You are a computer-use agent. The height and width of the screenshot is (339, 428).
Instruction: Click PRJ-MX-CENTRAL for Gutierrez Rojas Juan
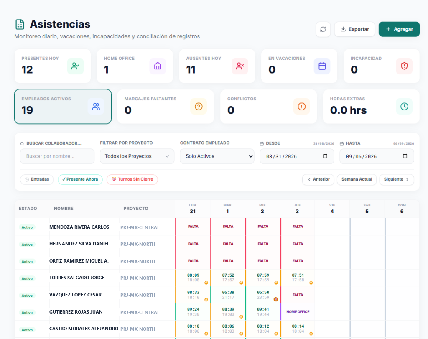[x=140, y=312]
